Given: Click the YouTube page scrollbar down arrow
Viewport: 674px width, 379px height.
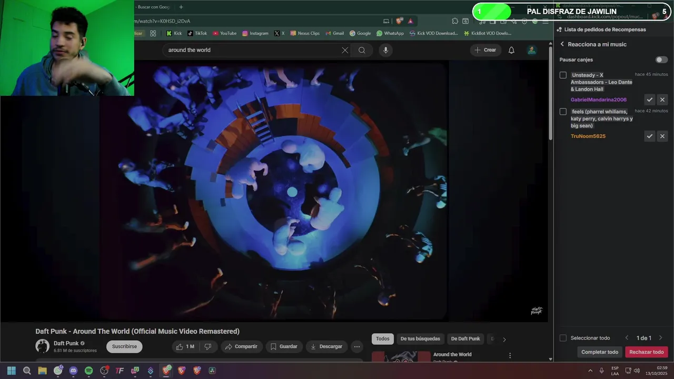Looking at the screenshot, I should [551, 359].
